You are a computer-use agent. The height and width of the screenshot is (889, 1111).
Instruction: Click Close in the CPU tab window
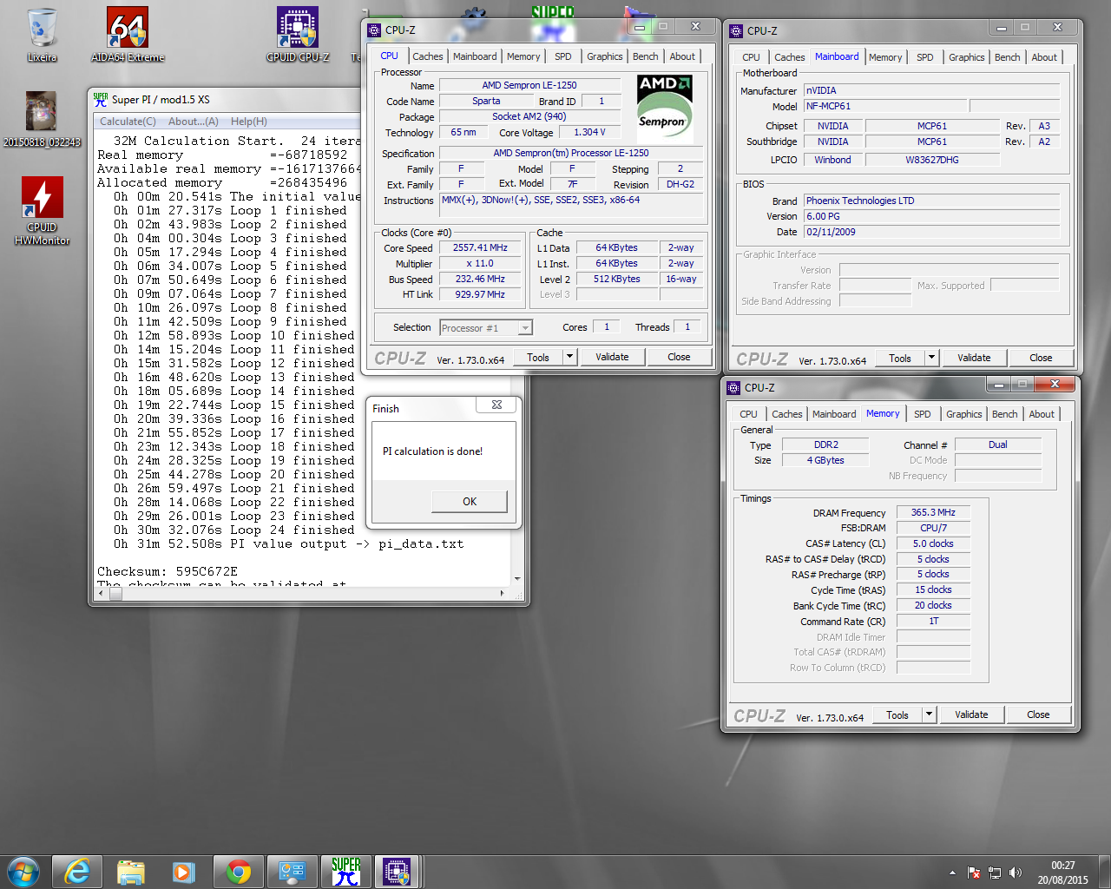[679, 357]
